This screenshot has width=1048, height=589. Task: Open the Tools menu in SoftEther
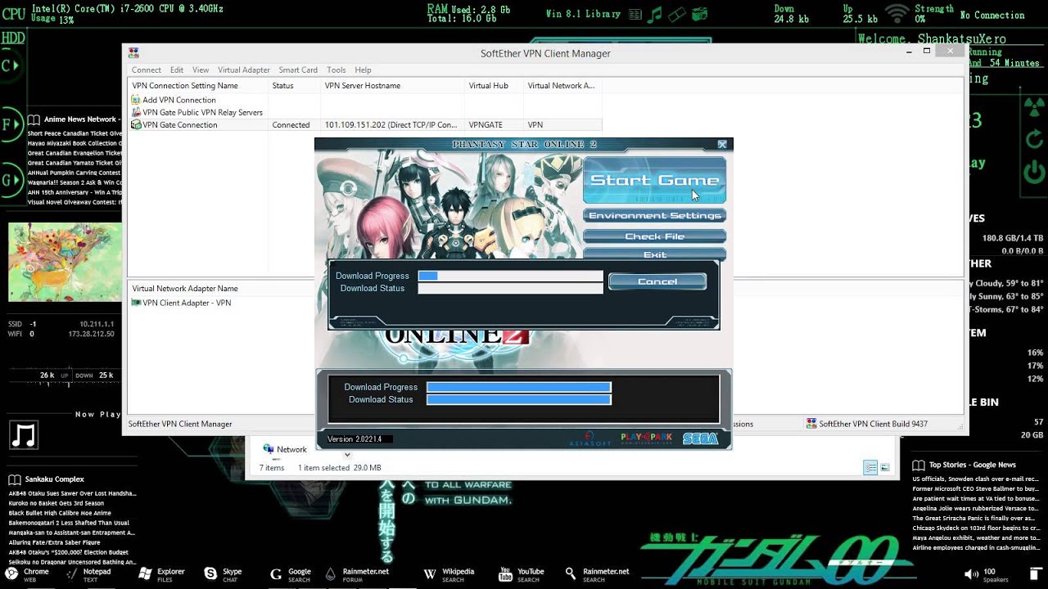click(x=337, y=70)
